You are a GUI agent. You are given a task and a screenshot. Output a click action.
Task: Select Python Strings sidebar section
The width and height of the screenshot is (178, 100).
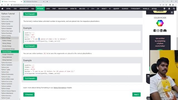(x=9, y=38)
